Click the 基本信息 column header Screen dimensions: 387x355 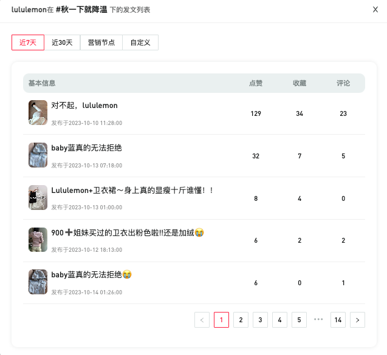point(42,83)
